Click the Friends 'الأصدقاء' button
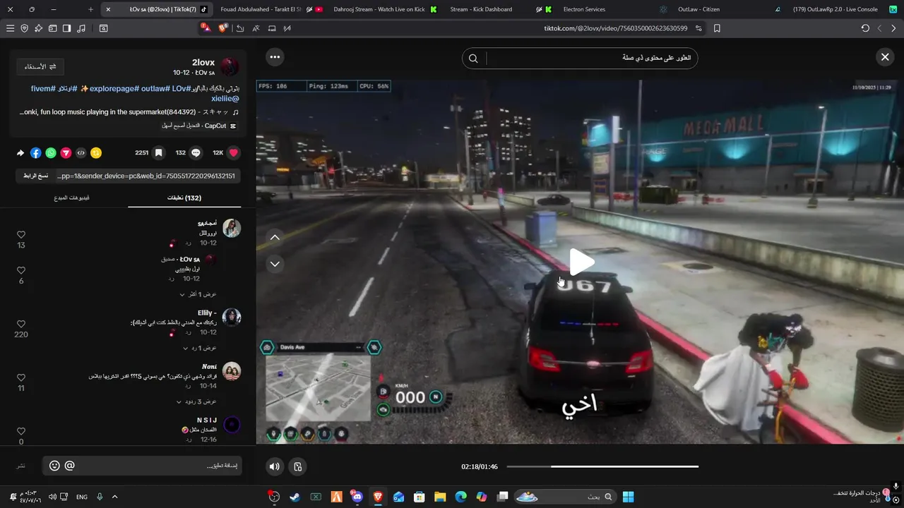The image size is (904, 508). point(40,66)
